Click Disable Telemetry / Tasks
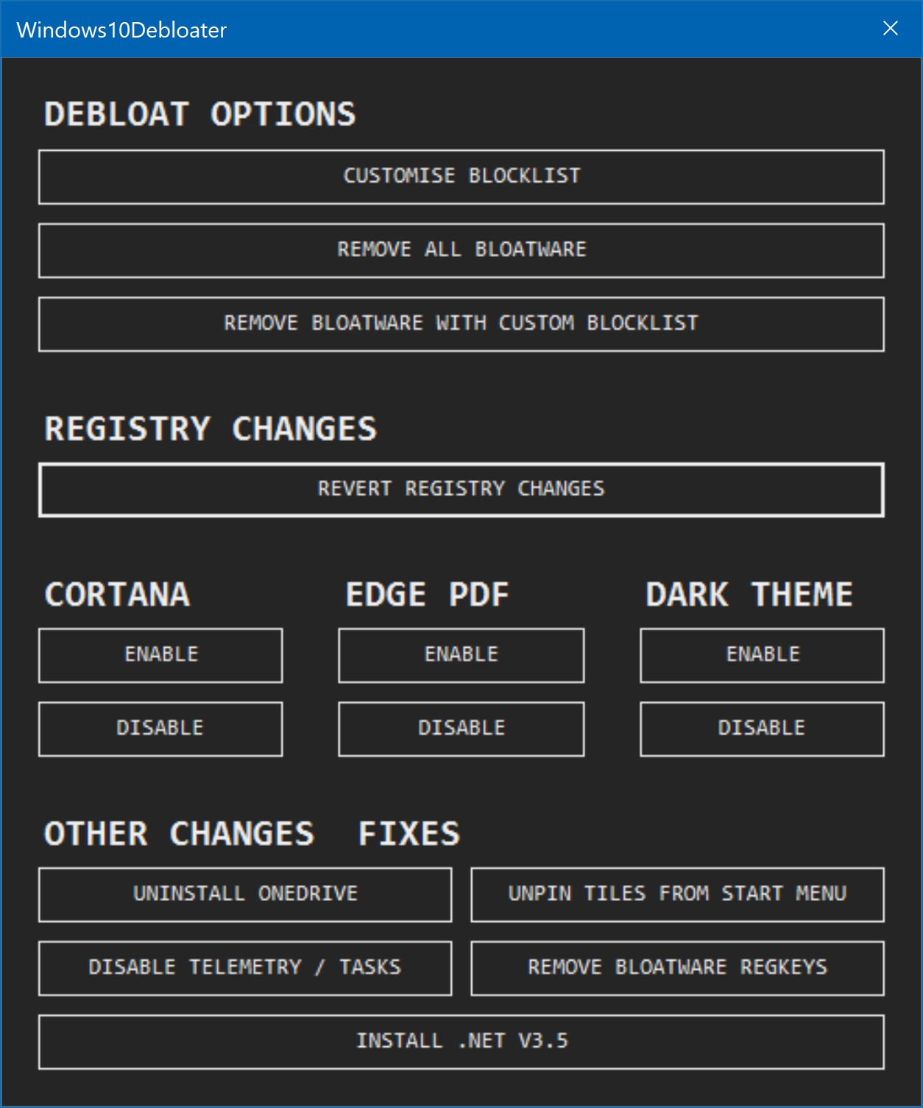923x1108 pixels. click(245, 968)
